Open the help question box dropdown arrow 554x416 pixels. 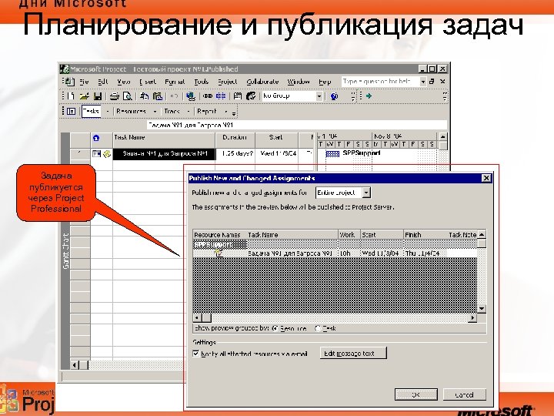(x=422, y=82)
